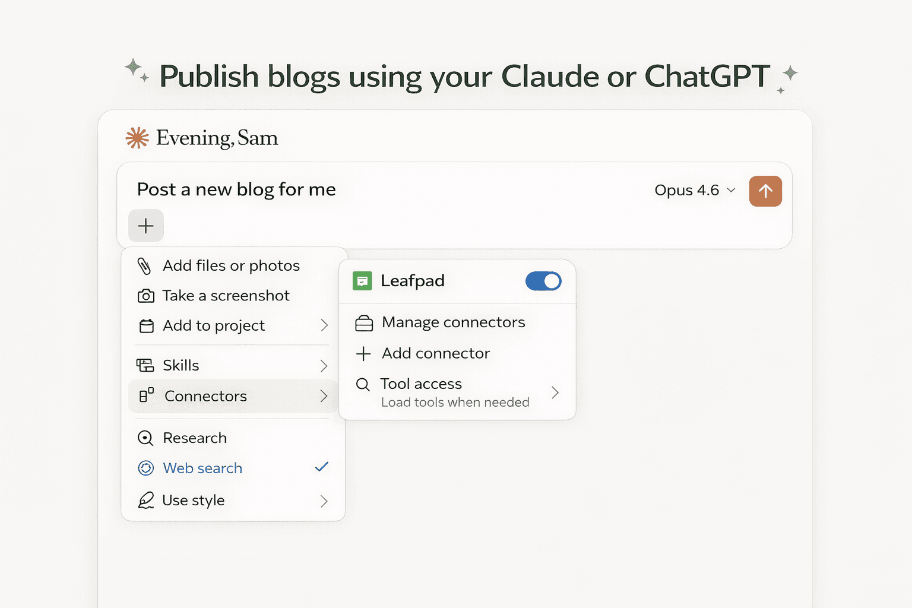Click the 'Publish blogs using your Claude or ChatGPT' heading
Viewport: 912px width, 608px height.
tap(464, 77)
